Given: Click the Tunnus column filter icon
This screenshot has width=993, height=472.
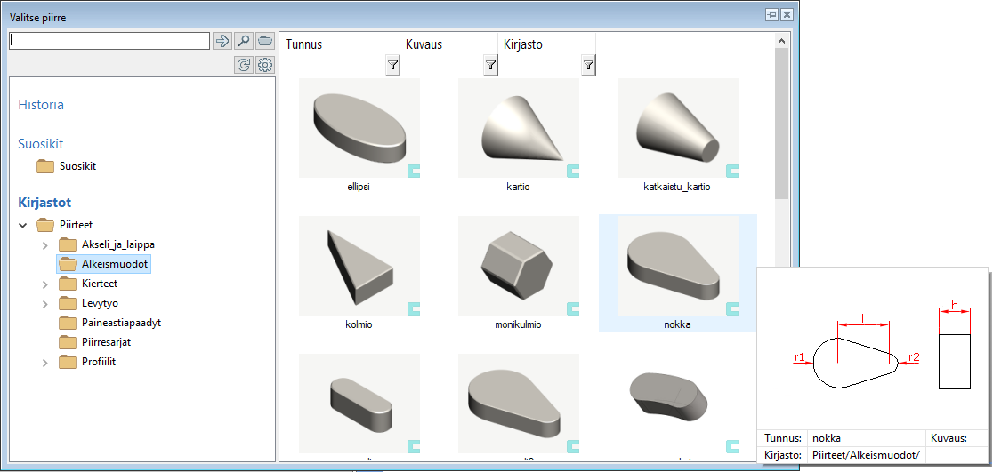Looking at the screenshot, I should point(392,65).
